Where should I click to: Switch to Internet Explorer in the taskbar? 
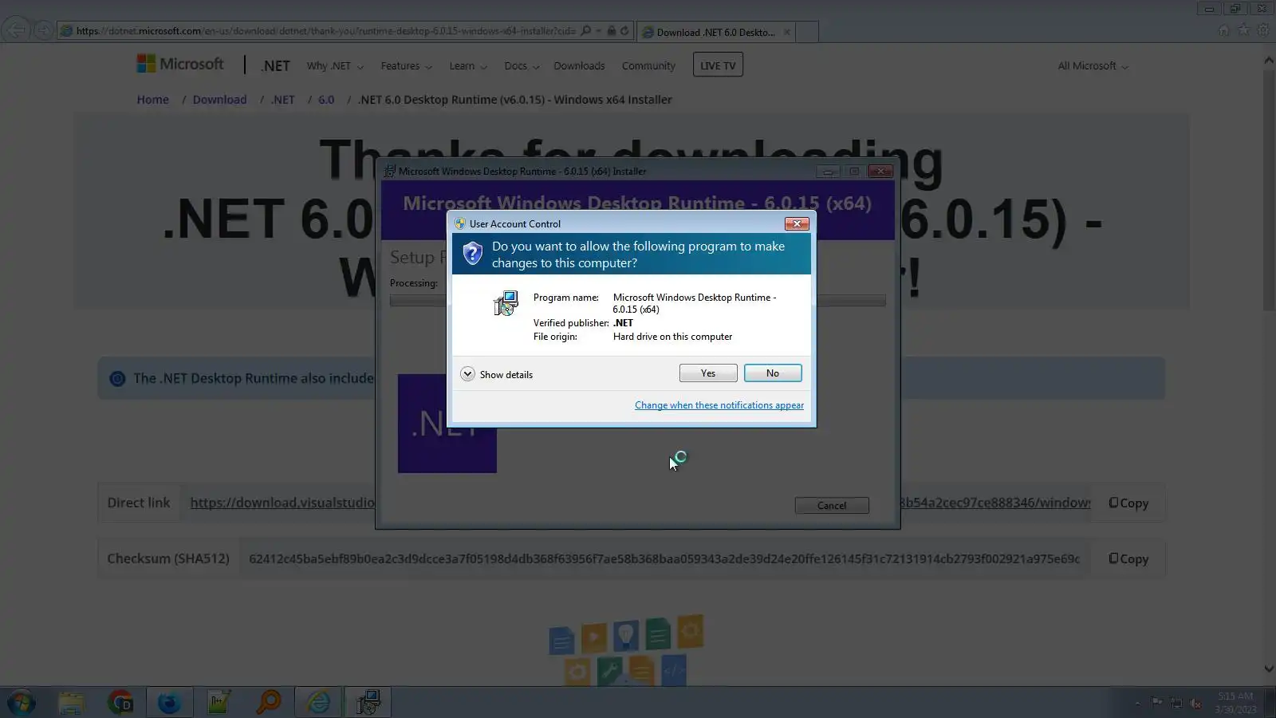(x=318, y=703)
